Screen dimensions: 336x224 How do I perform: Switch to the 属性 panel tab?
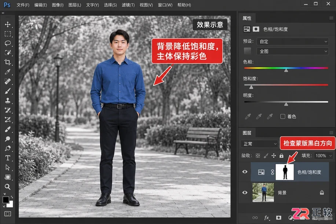[x=247, y=18]
